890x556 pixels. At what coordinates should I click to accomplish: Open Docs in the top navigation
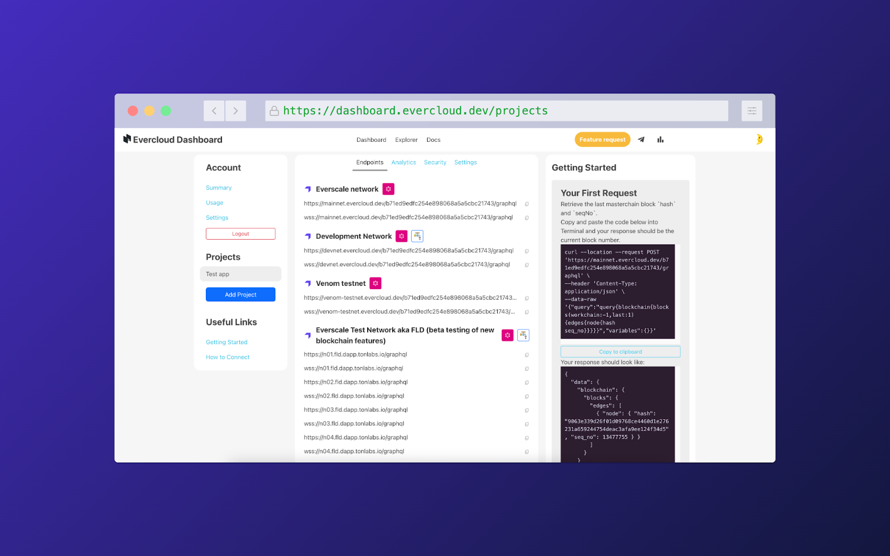(433, 140)
